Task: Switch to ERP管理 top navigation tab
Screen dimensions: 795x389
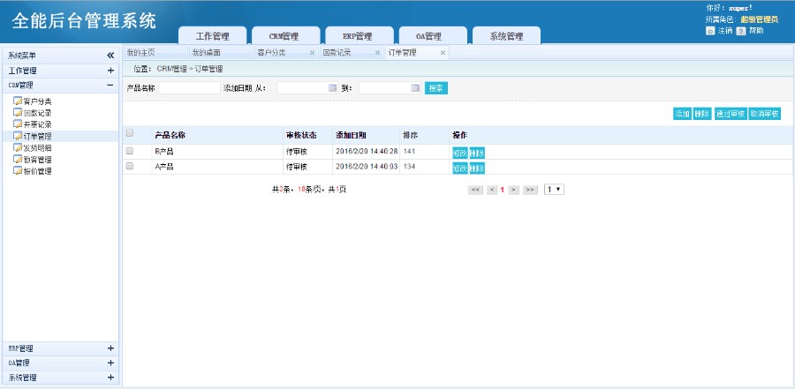Action: coord(360,36)
